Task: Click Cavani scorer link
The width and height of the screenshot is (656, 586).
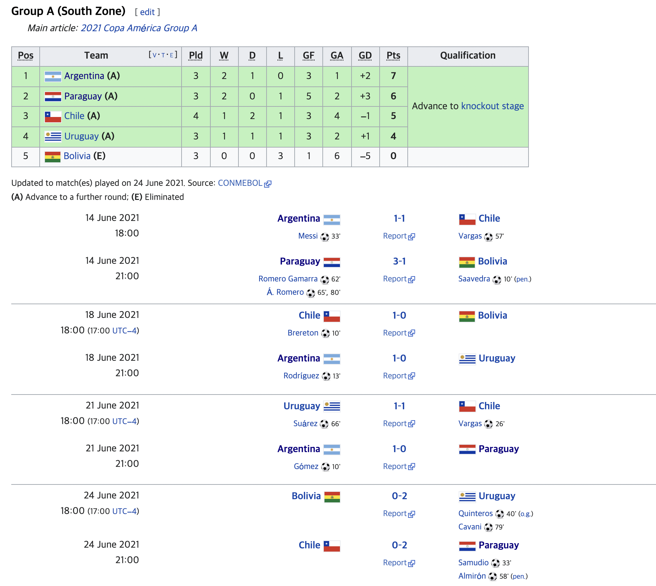Action: coord(470,527)
